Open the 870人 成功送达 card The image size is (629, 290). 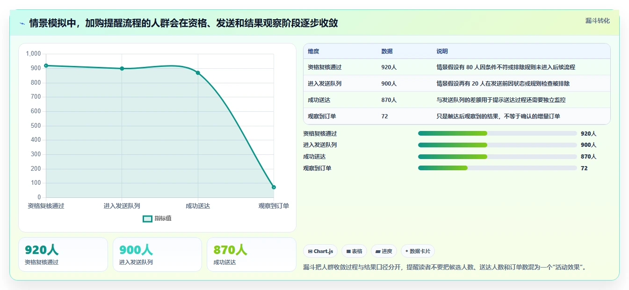click(x=252, y=254)
